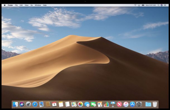Open the Downloads folder stack in Dock
This screenshot has width=170, height=110.
(x=148, y=104)
